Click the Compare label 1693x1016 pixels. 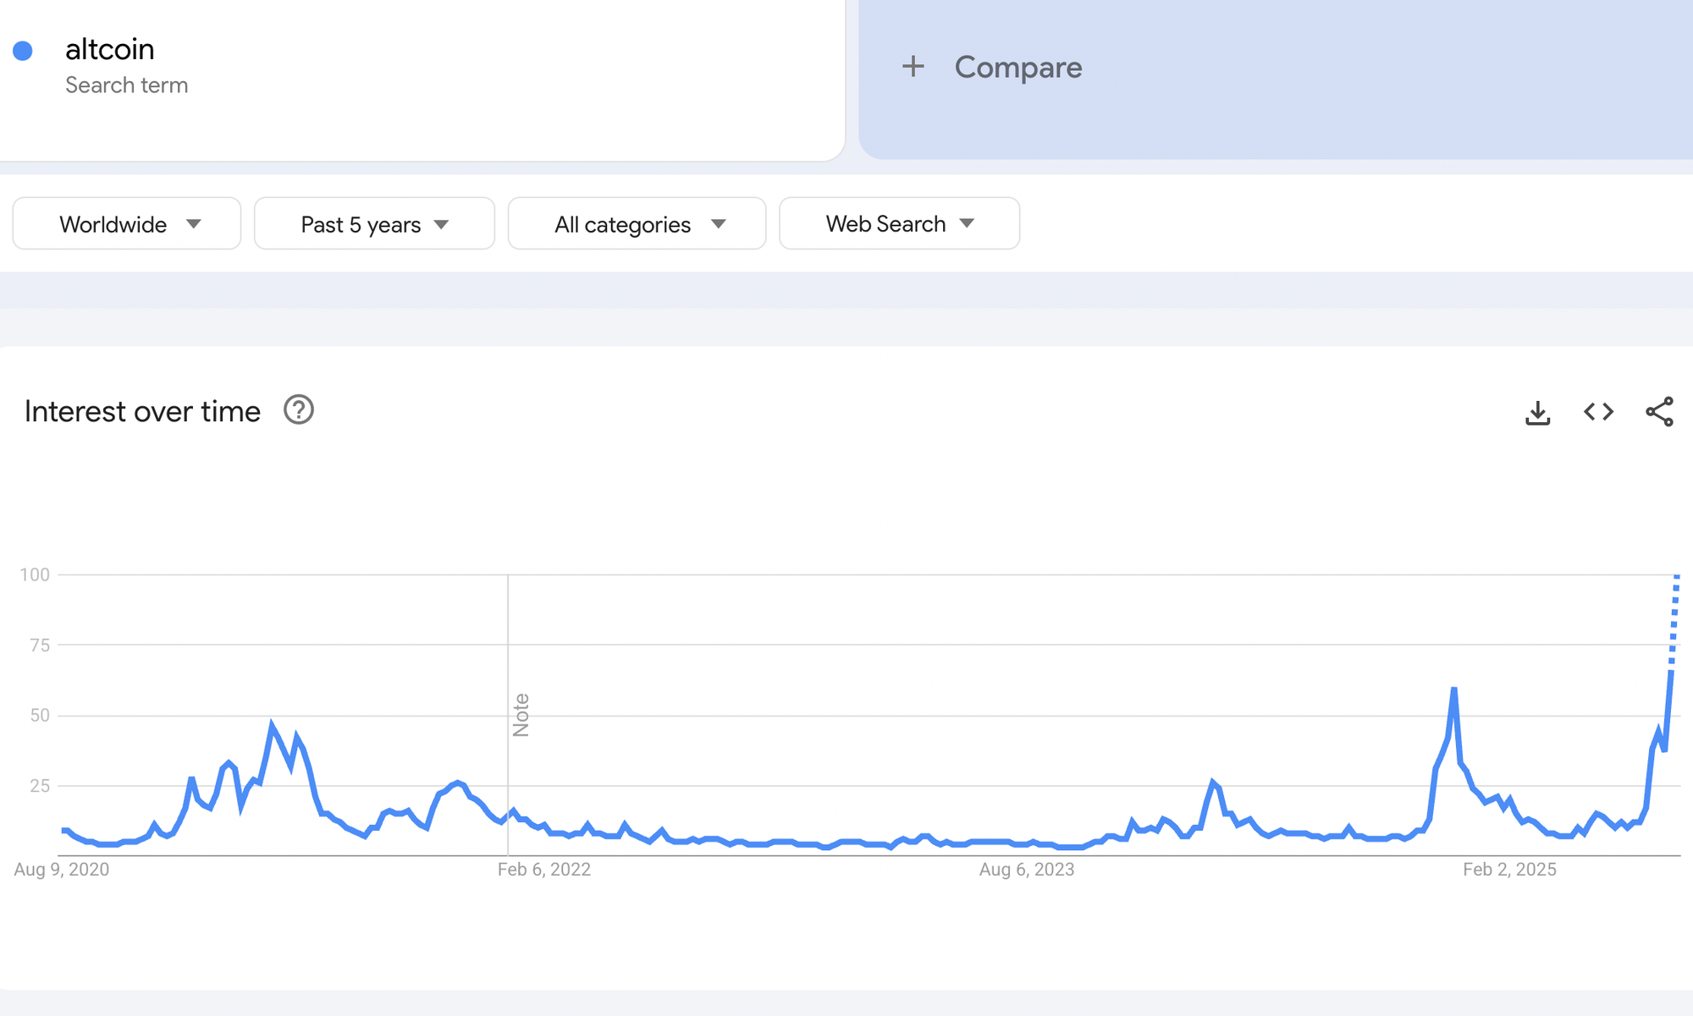[1018, 67]
